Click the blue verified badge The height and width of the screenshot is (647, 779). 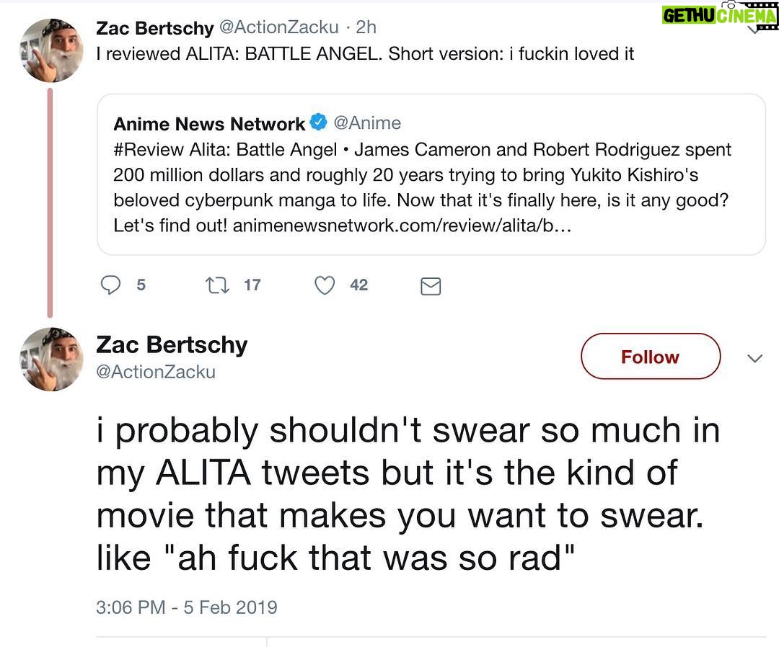[318, 123]
